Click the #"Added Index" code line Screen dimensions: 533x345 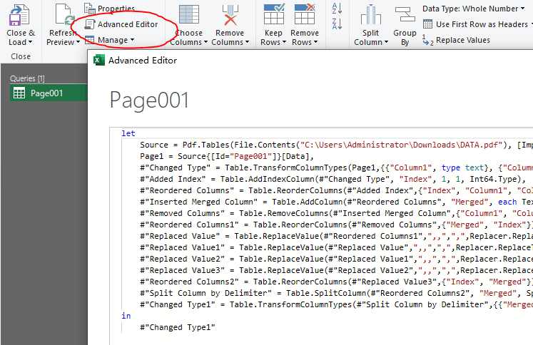tap(333, 179)
